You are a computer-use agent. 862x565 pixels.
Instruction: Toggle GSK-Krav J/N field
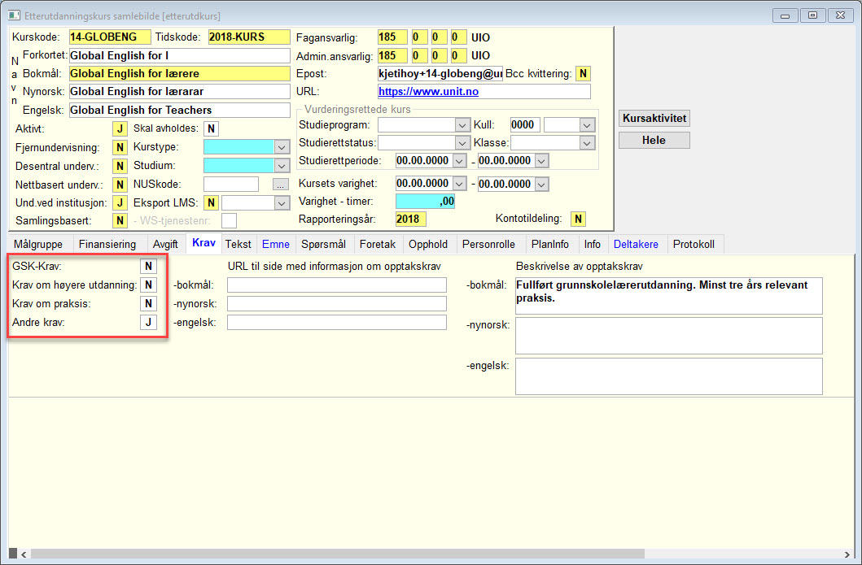[x=148, y=267]
